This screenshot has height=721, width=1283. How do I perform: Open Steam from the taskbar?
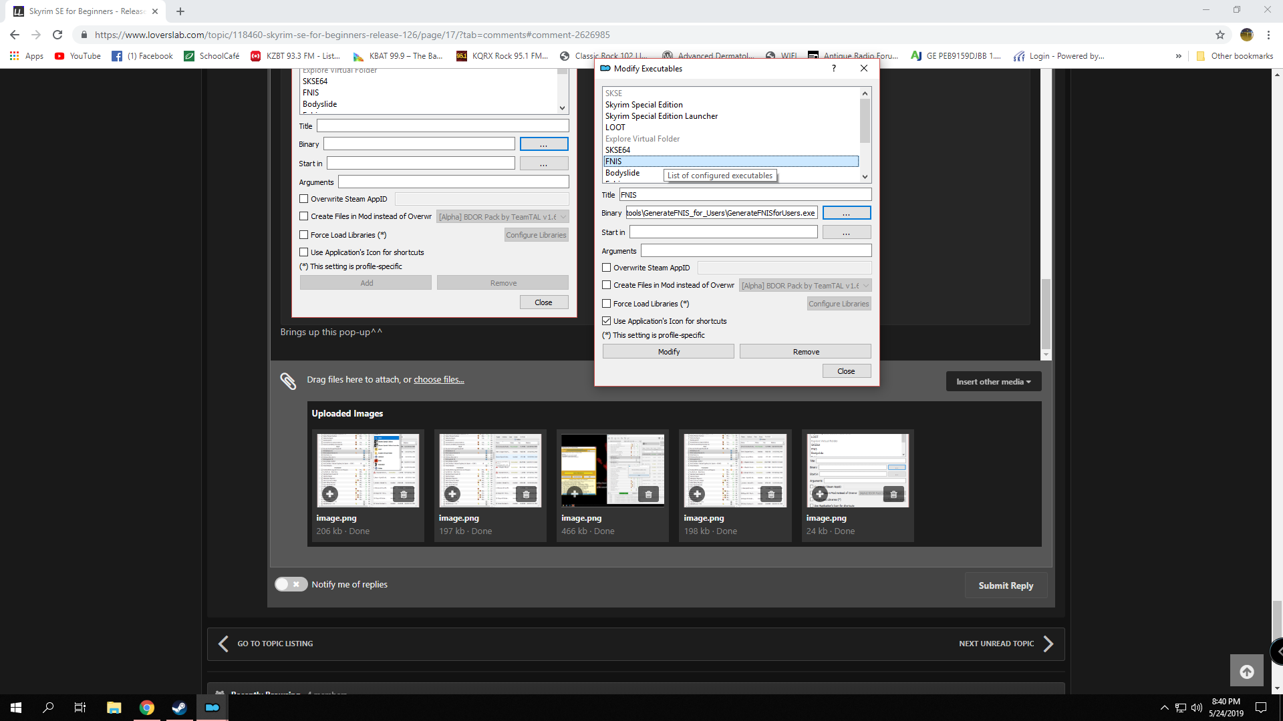[x=179, y=708]
